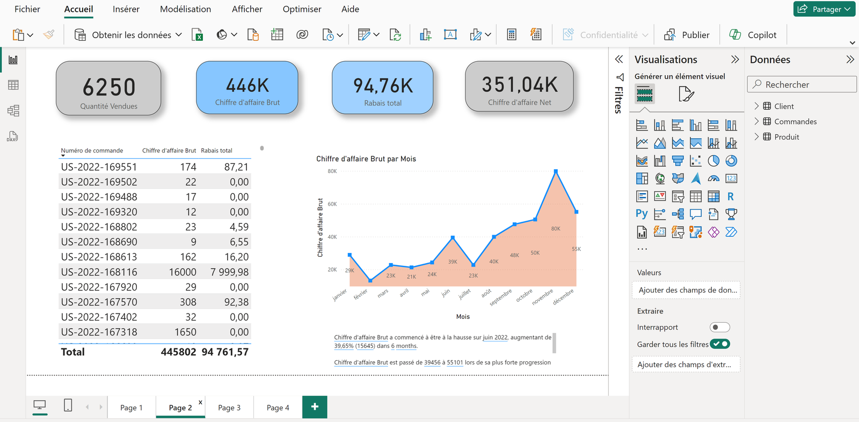Screen dimensions: 859x422
Task: Switch to Page 3 tab
Action: tap(229, 408)
